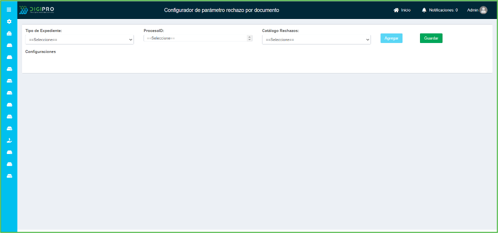Image resolution: width=498 pixels, height=233 pixels.
Task: Click the Agregar button
Action: [391, 38]
